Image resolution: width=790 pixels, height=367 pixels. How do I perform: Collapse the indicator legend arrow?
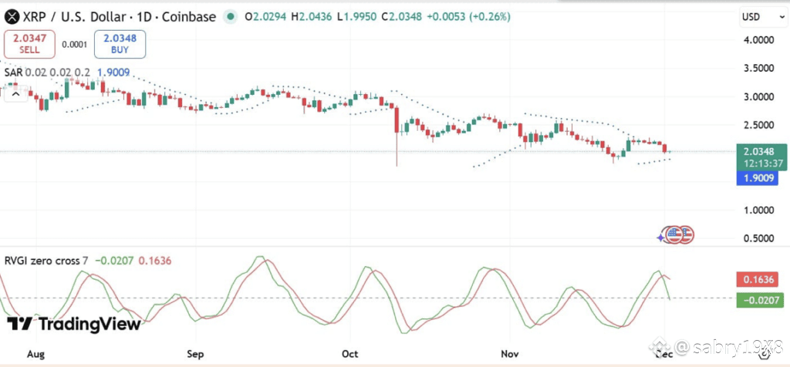point(15,93)
